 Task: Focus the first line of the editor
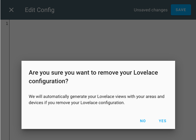point(92,24)
